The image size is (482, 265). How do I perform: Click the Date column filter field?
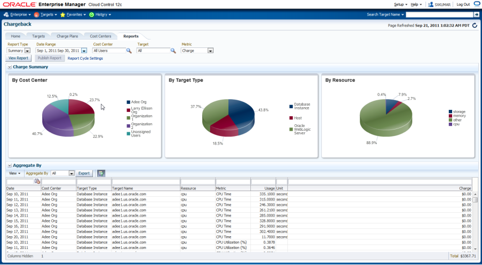(x=20, y=181)
